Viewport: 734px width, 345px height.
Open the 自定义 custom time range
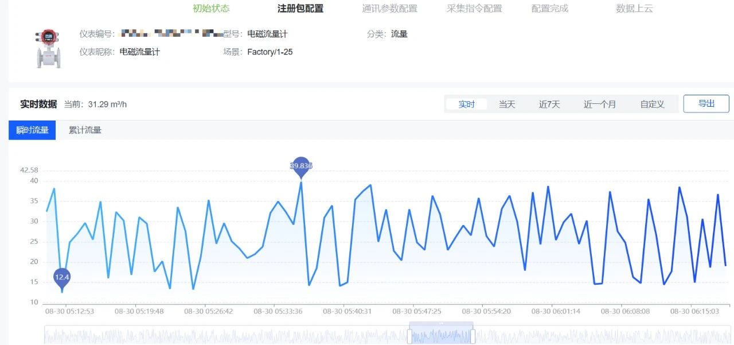click(x=652, y=104)
